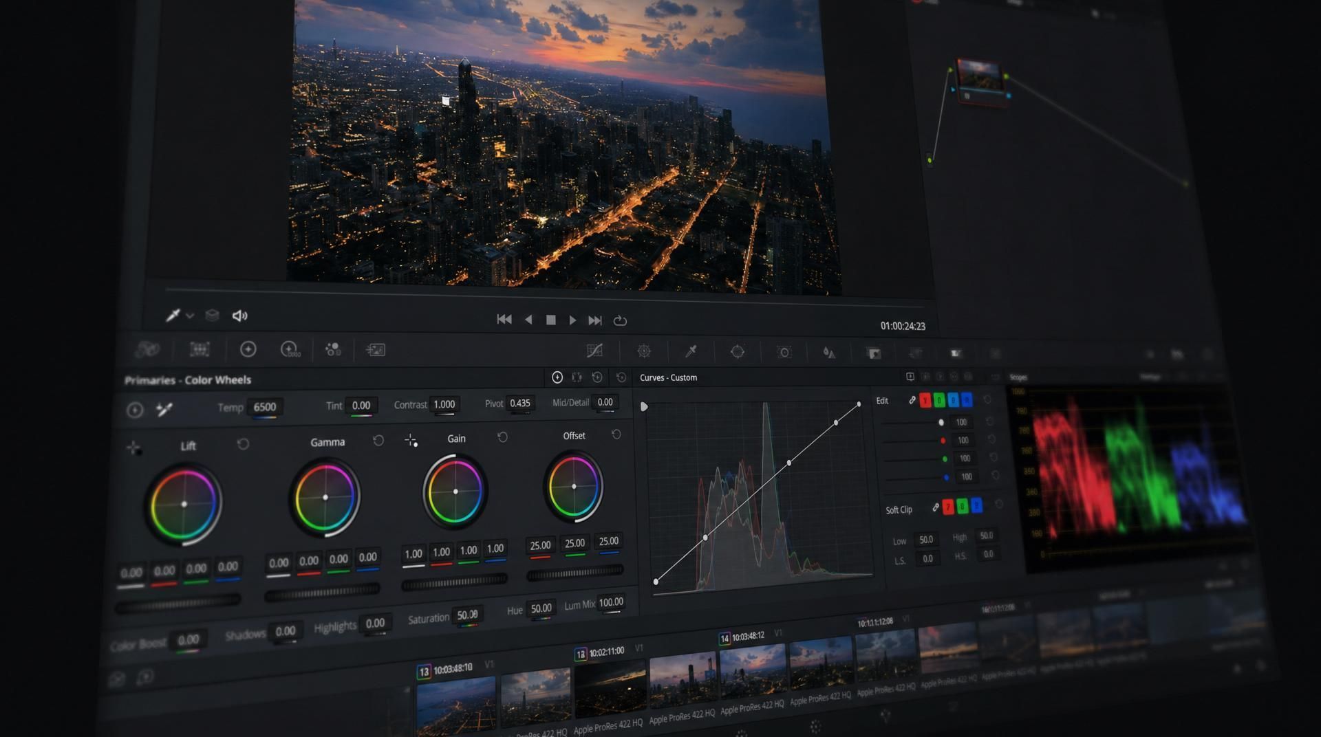Image resolution: width=1321 pixels, height=737 pixels.
Task: Open the Color Match palette
Action: [x=200, y=349]
